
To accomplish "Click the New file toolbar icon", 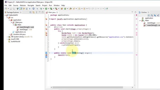I will (x=6, y=9).
